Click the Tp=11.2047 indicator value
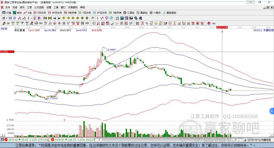 [x=34, y=30]
